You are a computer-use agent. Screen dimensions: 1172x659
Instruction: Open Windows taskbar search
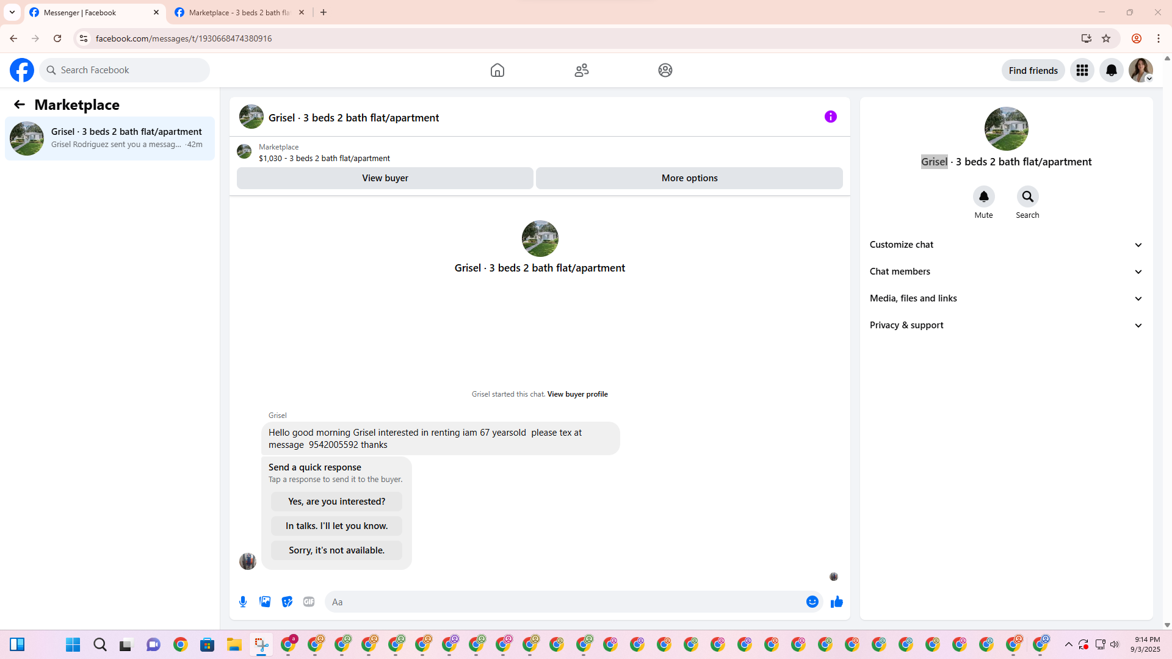100,645
